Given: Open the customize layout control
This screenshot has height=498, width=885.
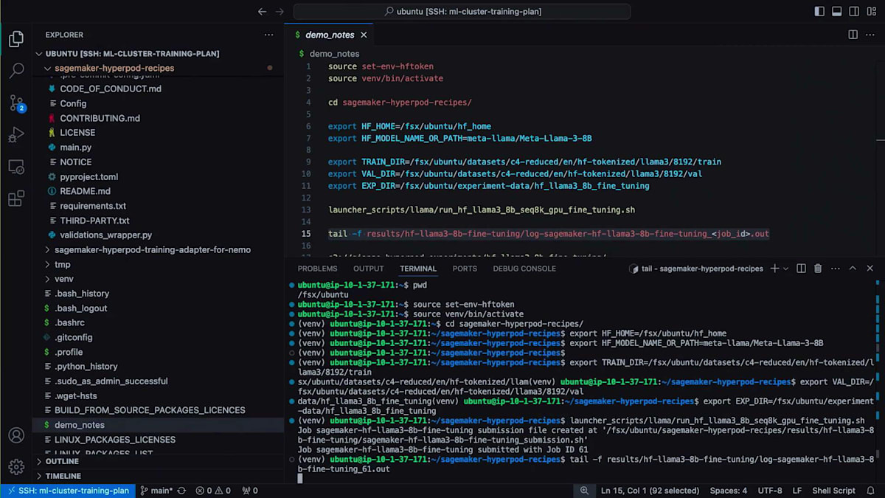Looking at the screenshot, I should pyautogui.click(x=872, y=11).
